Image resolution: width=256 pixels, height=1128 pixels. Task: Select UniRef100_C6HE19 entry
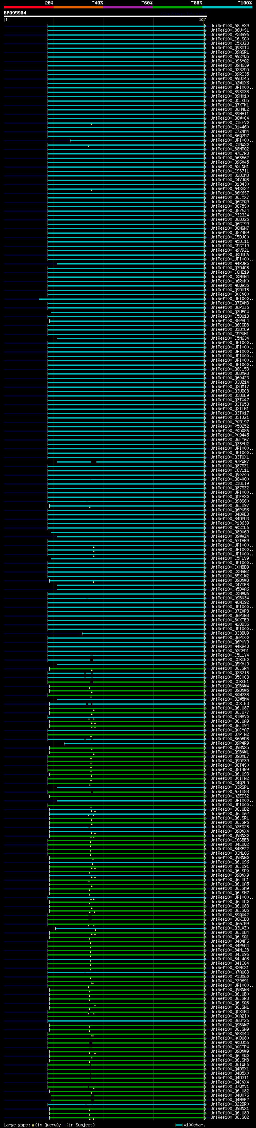229,272
